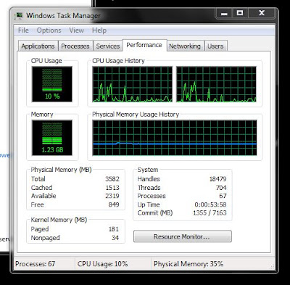Click the Handles value 18479
This screenshot has width=290, height=285.
tap(217, 179)
